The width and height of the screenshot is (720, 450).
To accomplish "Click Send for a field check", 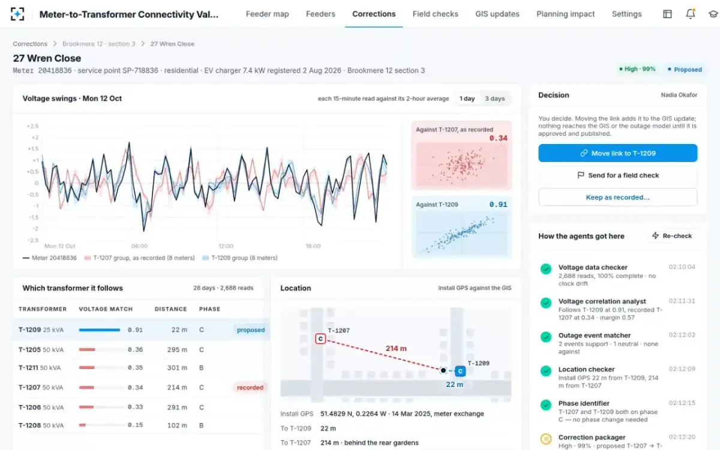I will click(617, 175).
